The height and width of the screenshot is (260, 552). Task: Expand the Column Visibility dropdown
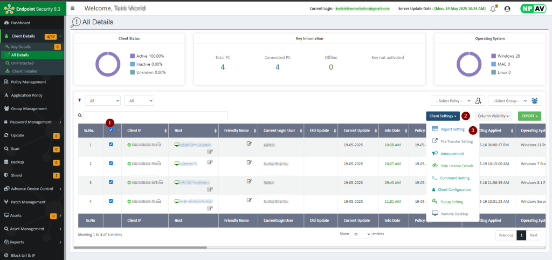point(493,115)
